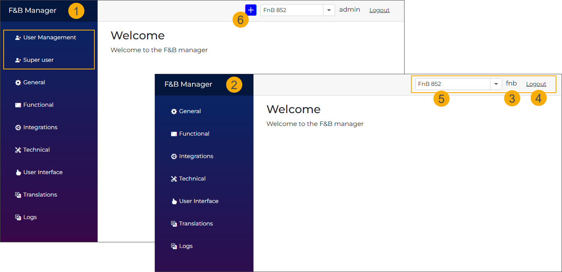Select User Management in the sidebar menu

49,37
